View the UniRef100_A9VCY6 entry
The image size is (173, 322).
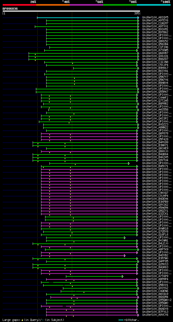[155, 315]
